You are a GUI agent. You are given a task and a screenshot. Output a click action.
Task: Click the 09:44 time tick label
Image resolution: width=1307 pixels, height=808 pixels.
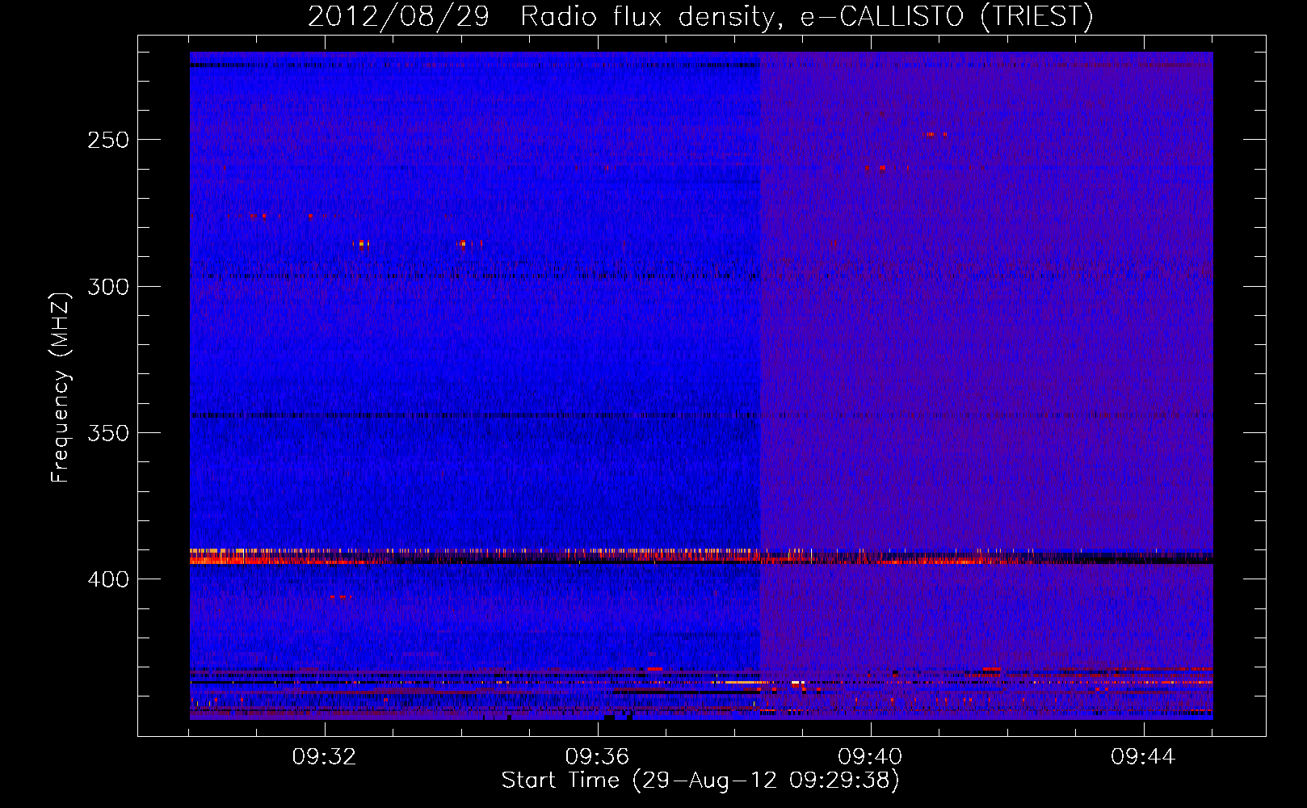coord(1142,757)
